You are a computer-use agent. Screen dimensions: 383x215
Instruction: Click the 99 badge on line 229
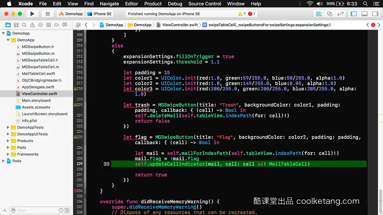coord(107,164)
